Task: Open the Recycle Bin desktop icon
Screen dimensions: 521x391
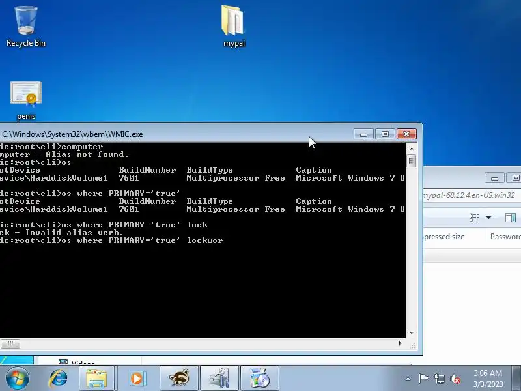Action: (26, 26)
